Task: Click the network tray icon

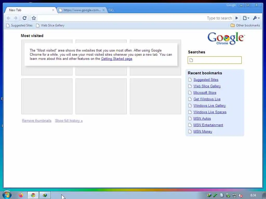Action: pyautogui.click(x=234, y=196)
